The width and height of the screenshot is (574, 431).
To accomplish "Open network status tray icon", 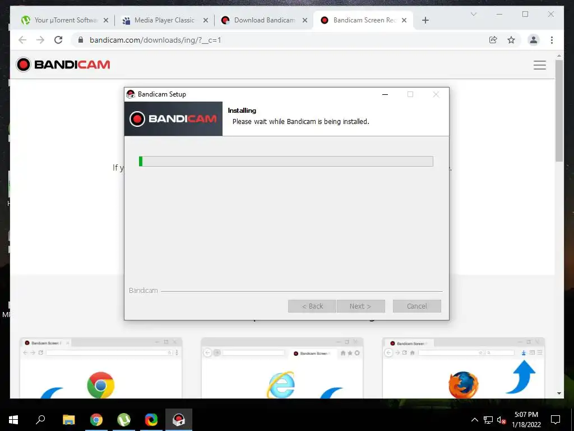I will pyautogui.click(x=488, y=420).
